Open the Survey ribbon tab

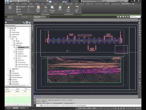coord(61,4)
